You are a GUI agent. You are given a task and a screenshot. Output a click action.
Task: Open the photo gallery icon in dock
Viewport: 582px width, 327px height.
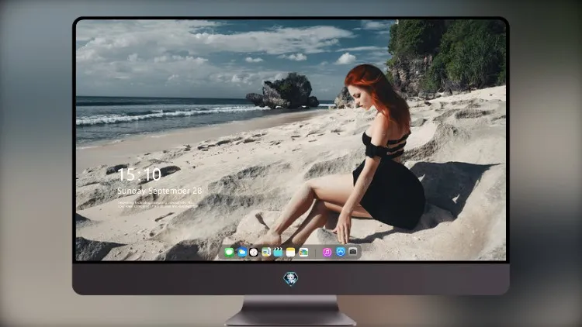click(x=303, y=253)
